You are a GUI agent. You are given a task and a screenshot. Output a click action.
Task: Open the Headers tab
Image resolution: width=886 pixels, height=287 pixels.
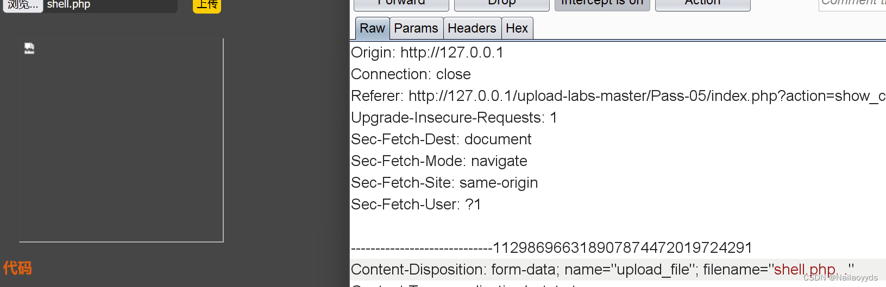pos(472,28)
